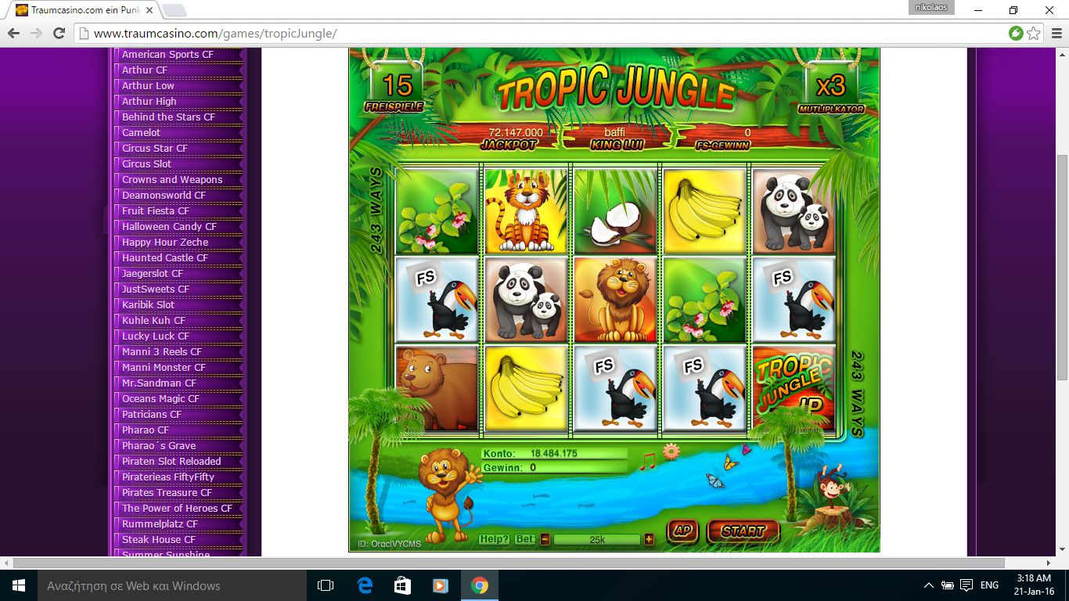Choose Haunted Castle CF game

[x=165, y=257]
